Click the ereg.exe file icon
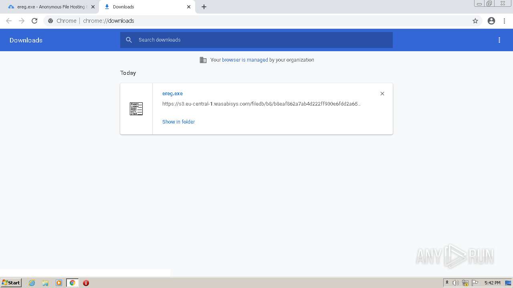Screen dimensions: 513x288 coord(136,109)
